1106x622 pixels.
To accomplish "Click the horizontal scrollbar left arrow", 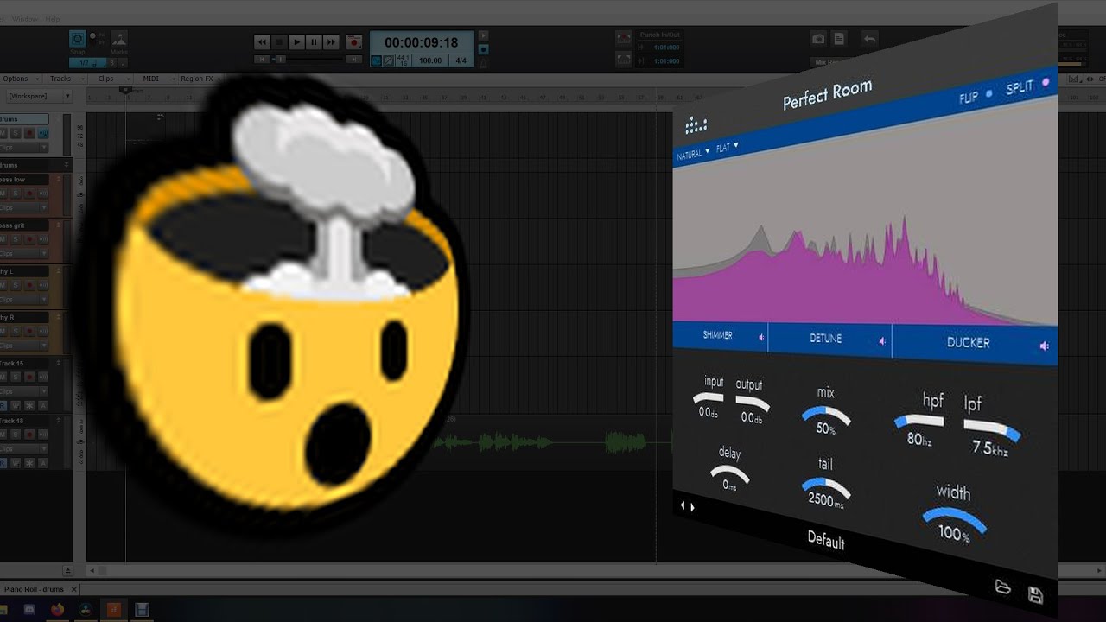I will click(93, 570).
